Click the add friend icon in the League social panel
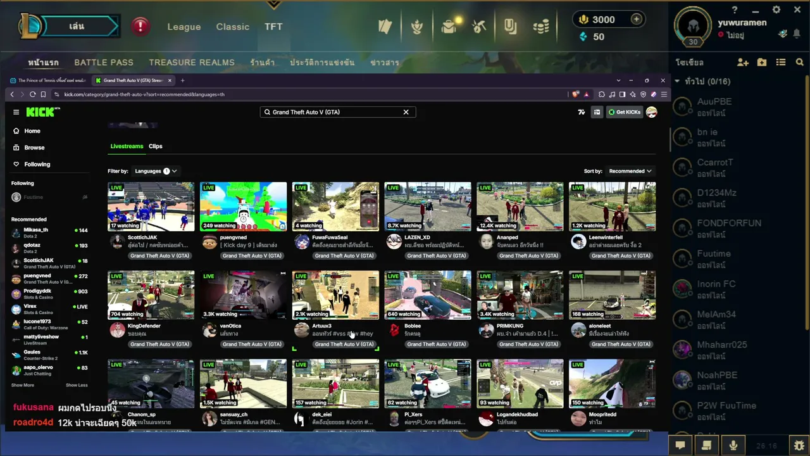Screen dimensions: 810x456 pyautogui.click(x=743, y=62)
